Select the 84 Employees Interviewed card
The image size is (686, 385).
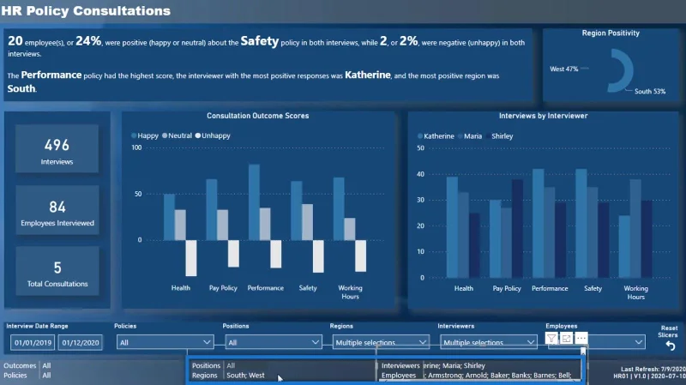[x=57, y=210]
